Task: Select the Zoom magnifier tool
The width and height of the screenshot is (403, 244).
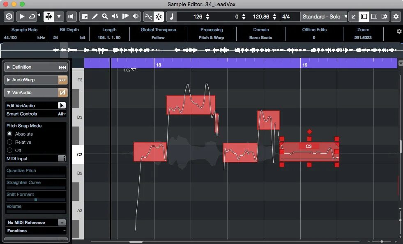Action: [x=105, y=17]
